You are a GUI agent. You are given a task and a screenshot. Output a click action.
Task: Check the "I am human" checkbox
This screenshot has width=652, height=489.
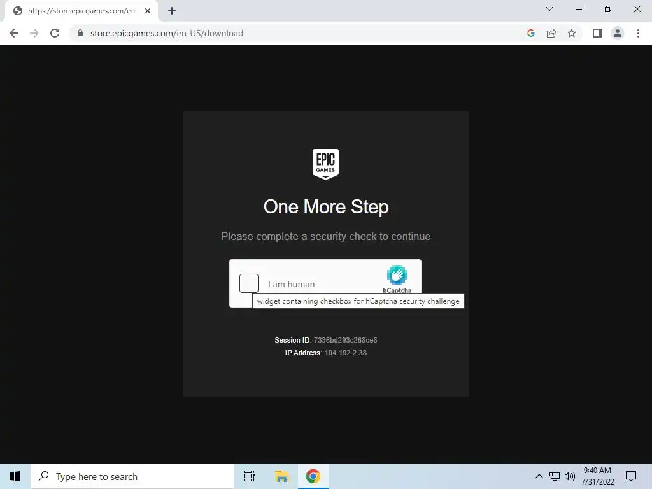click(249, 283)
